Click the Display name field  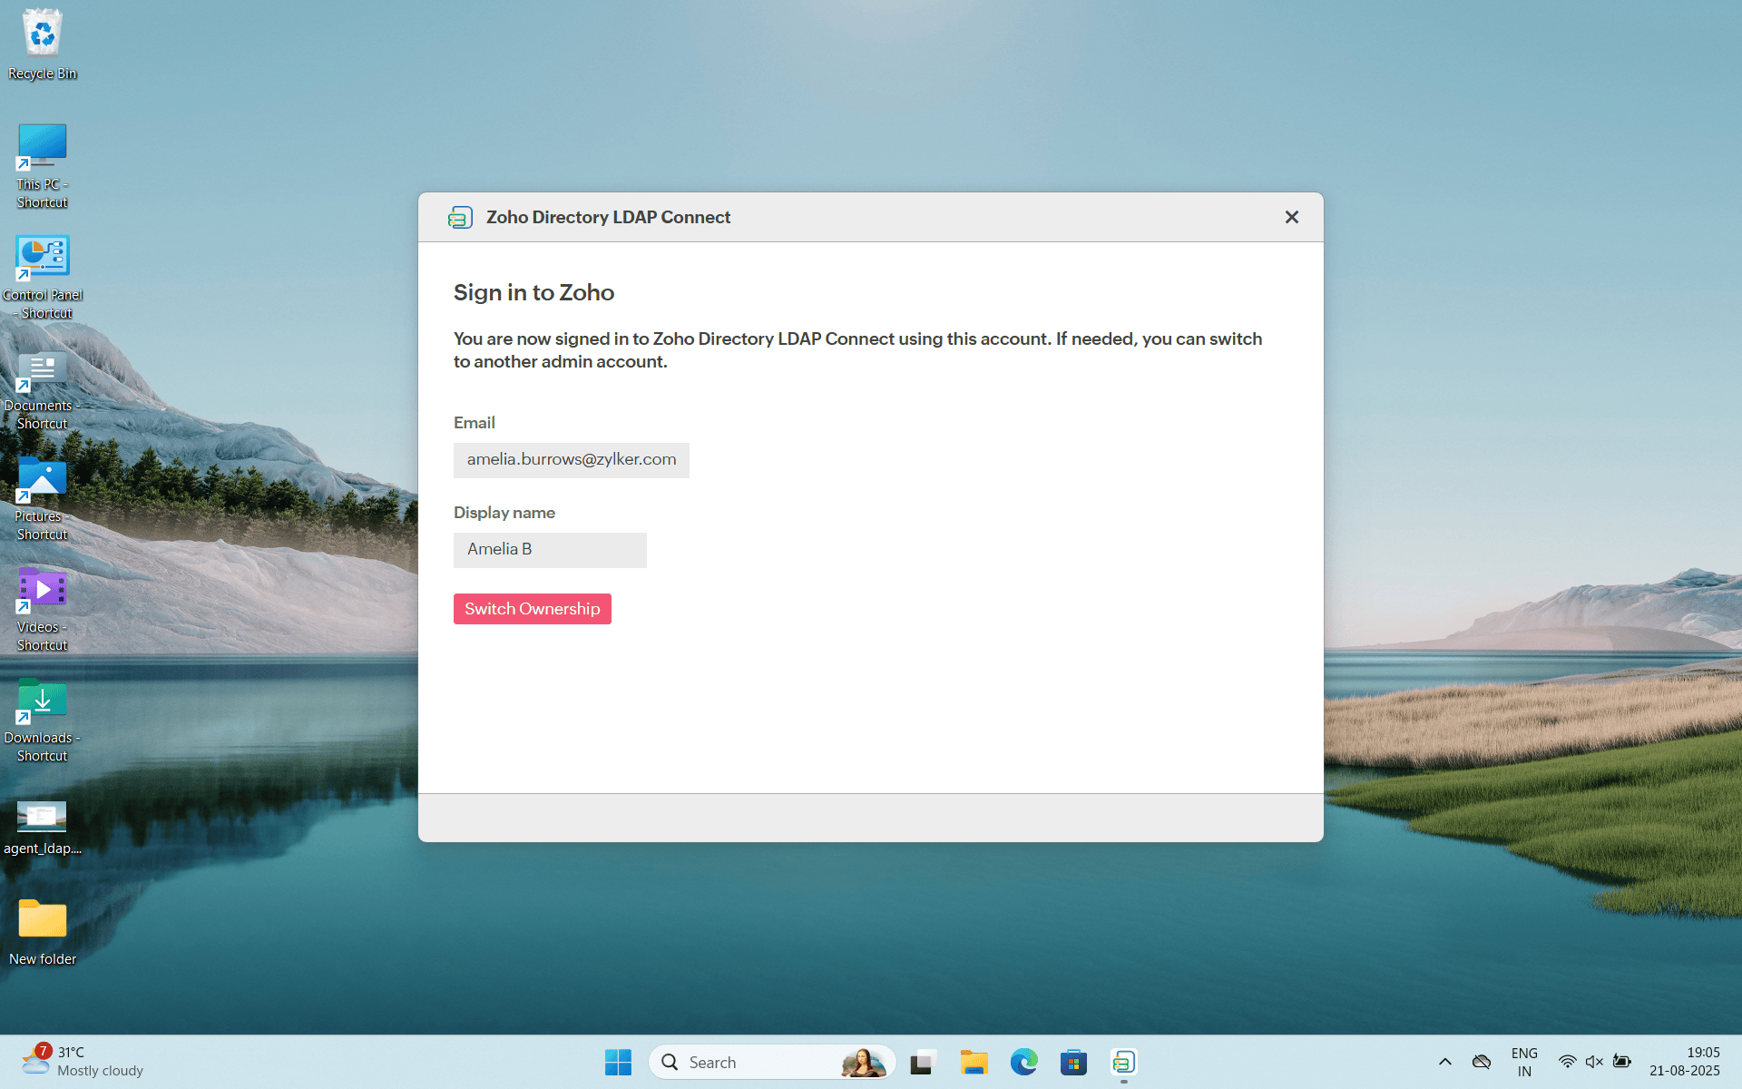coord(550,550)
